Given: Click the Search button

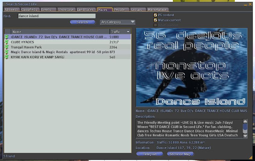Looking at the screenshot, I should [82, 22].
